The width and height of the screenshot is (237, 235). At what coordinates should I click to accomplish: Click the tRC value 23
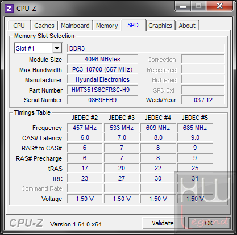point(85,178)
